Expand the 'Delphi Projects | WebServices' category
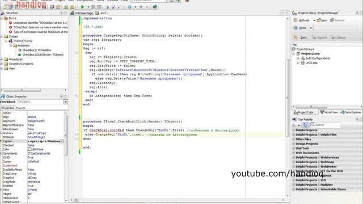 294,158
